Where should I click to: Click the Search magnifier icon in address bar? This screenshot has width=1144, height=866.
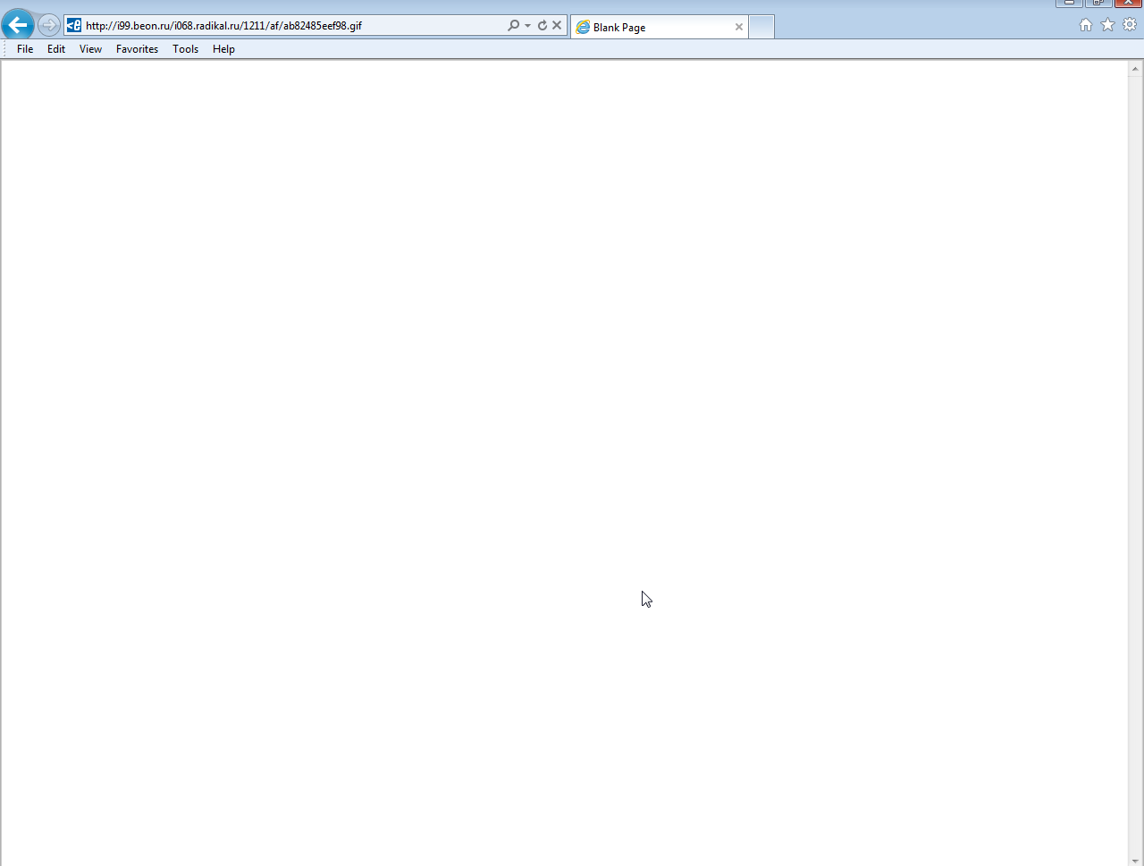coord(513,26)
